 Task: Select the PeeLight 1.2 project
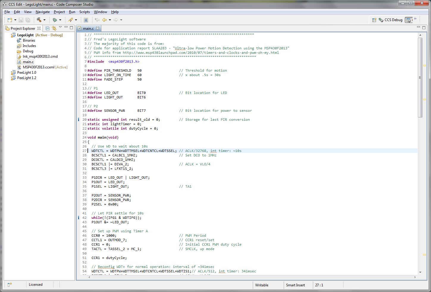[26, 78]
